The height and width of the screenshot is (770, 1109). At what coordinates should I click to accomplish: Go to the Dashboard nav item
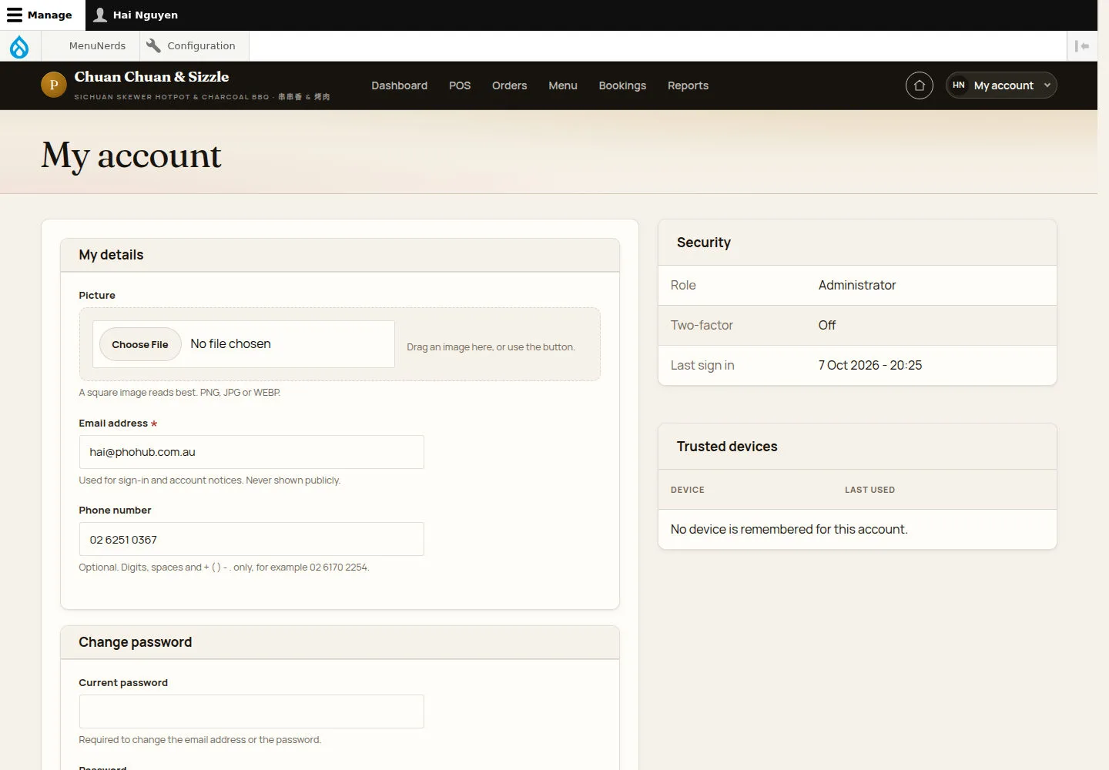399,85
